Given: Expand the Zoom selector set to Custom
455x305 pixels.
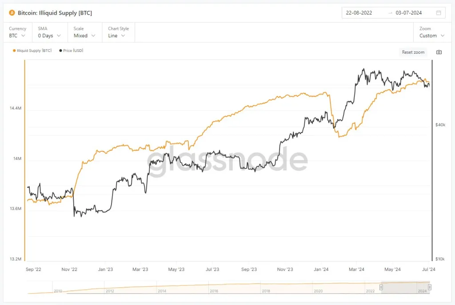Looking at the screenshot, I should tap(431, 36).
